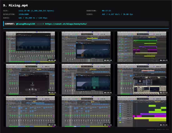Select the duration value 00:37:25
Image resolution: width=172 pixels, height=133 pixels.
(x=106, y=11)
